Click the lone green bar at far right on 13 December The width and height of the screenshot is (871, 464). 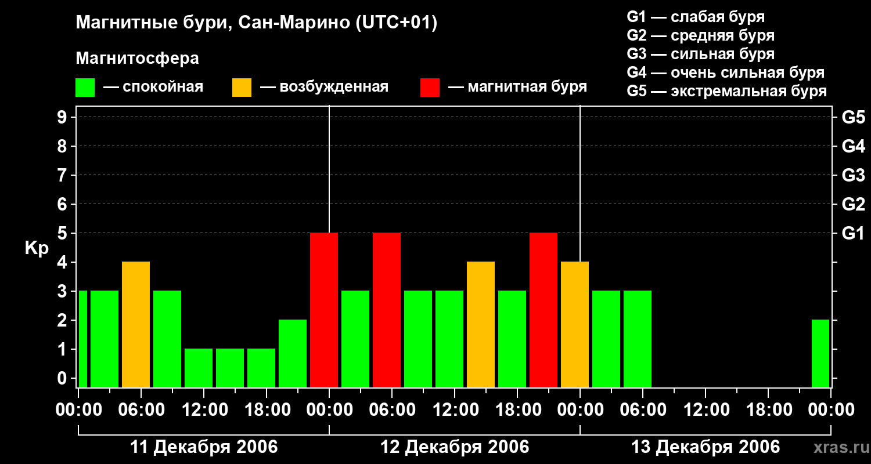coord(820,353)
